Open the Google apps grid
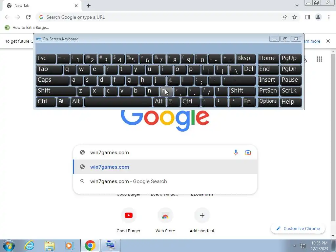 point(319,59)
